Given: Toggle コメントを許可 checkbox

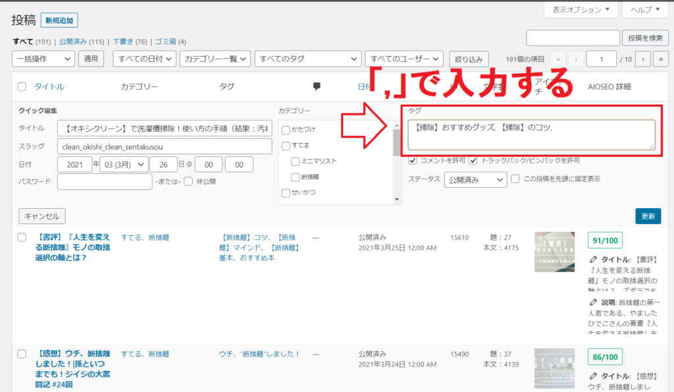Looking at the screenshot, I should (413, 160).
